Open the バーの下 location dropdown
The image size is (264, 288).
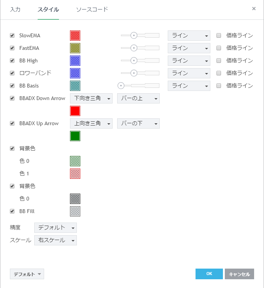coord(138,124)
